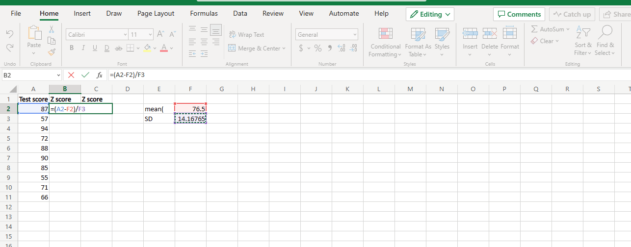Open Format As Table gallery

click(418, 42)
